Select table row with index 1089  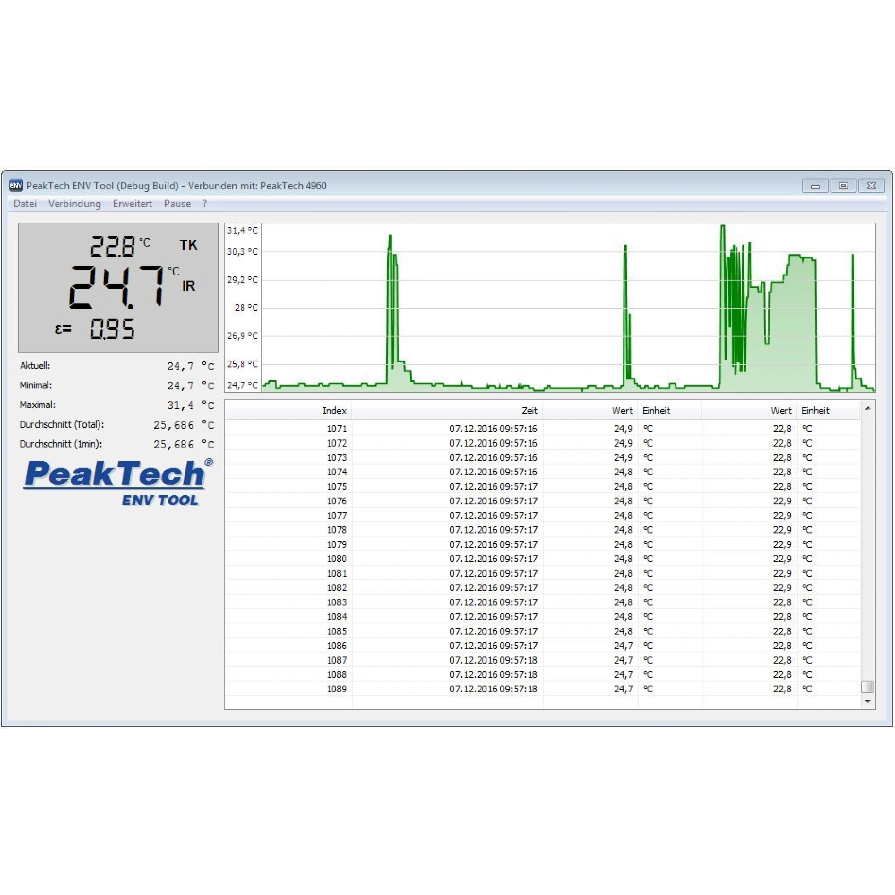click(543, 689)
